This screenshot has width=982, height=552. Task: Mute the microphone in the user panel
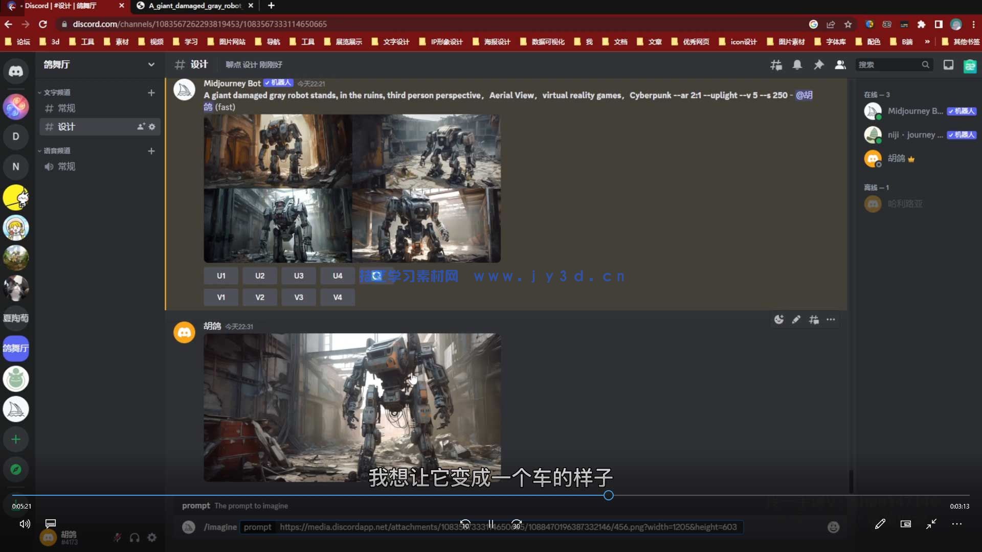(117, 537)
